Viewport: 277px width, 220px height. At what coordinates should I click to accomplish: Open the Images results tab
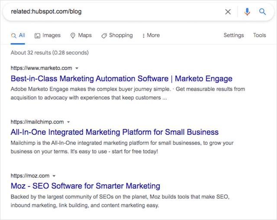(x=48, y=36)
